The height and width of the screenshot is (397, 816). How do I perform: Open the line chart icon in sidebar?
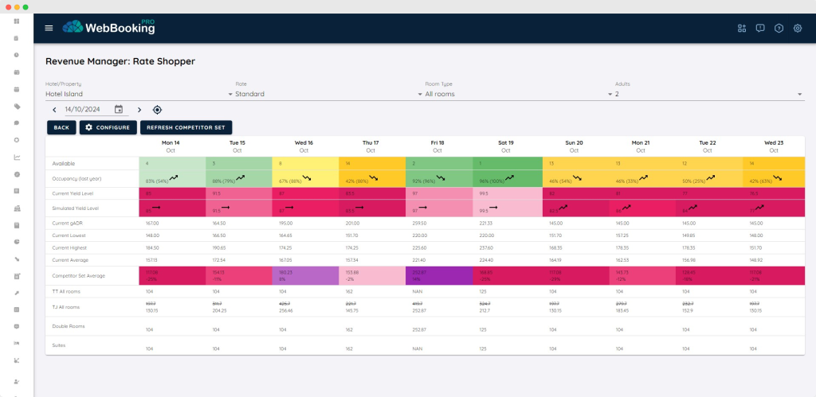coord(17,157)
